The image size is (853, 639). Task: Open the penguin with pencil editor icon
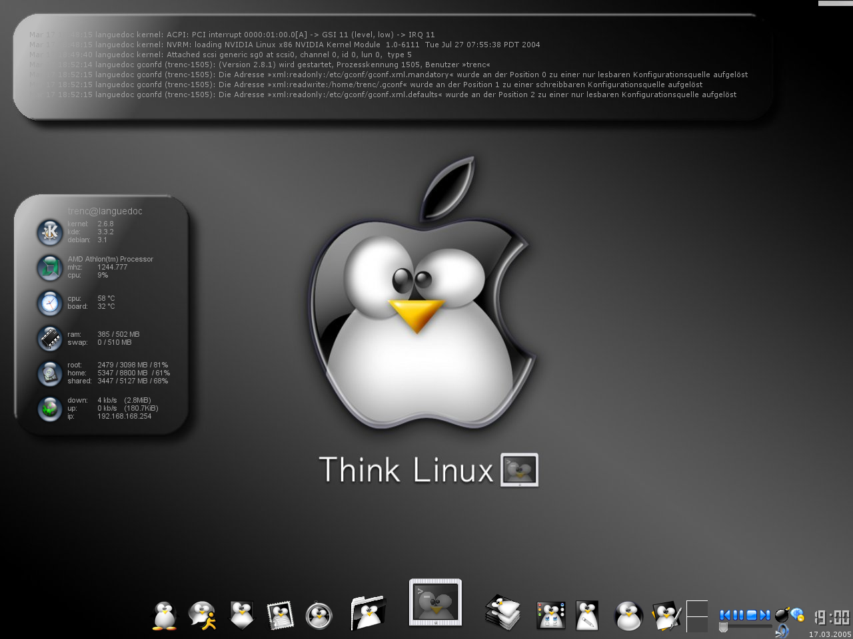point(666,616)
